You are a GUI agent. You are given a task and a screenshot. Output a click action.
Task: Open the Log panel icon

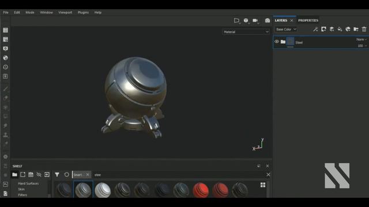[5, 76]
